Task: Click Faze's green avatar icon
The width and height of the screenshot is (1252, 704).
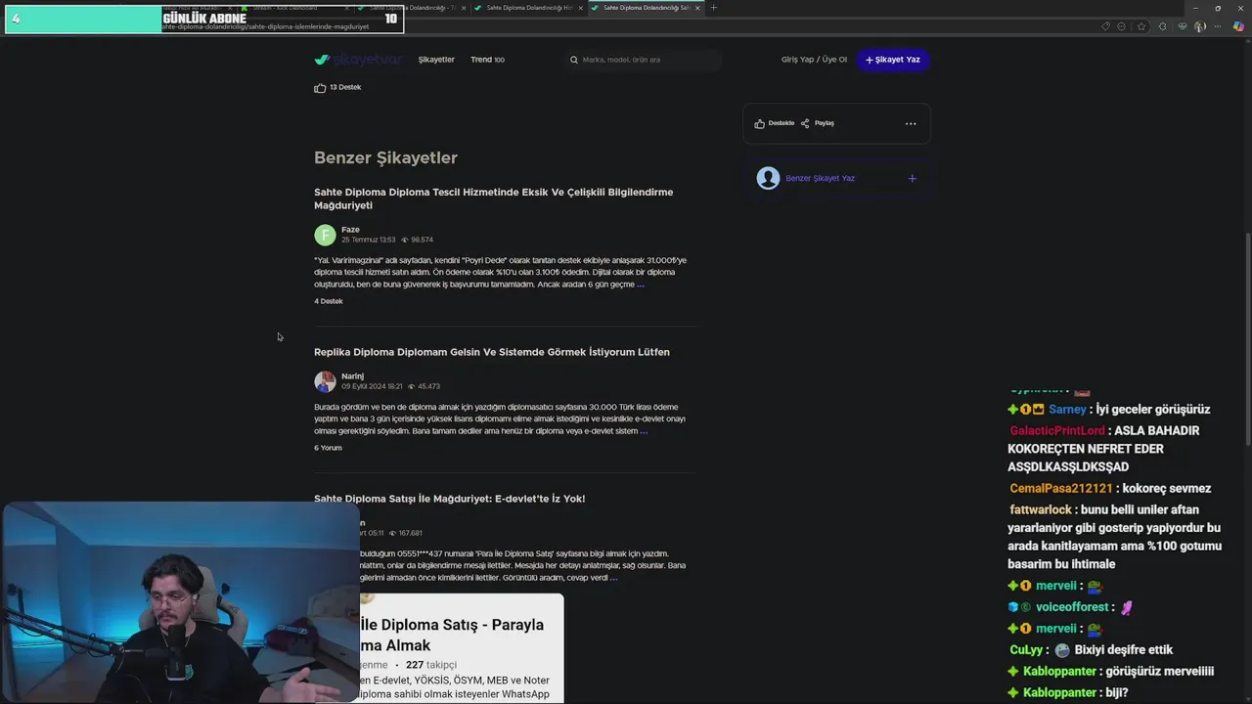Action: 325,235
